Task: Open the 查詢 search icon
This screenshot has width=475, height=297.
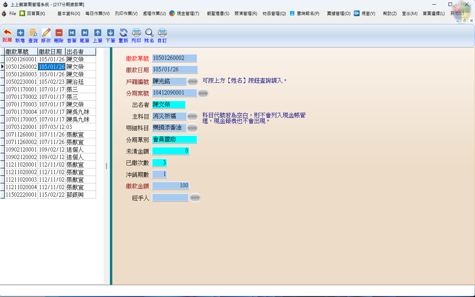Action: (x=33, y=33)
